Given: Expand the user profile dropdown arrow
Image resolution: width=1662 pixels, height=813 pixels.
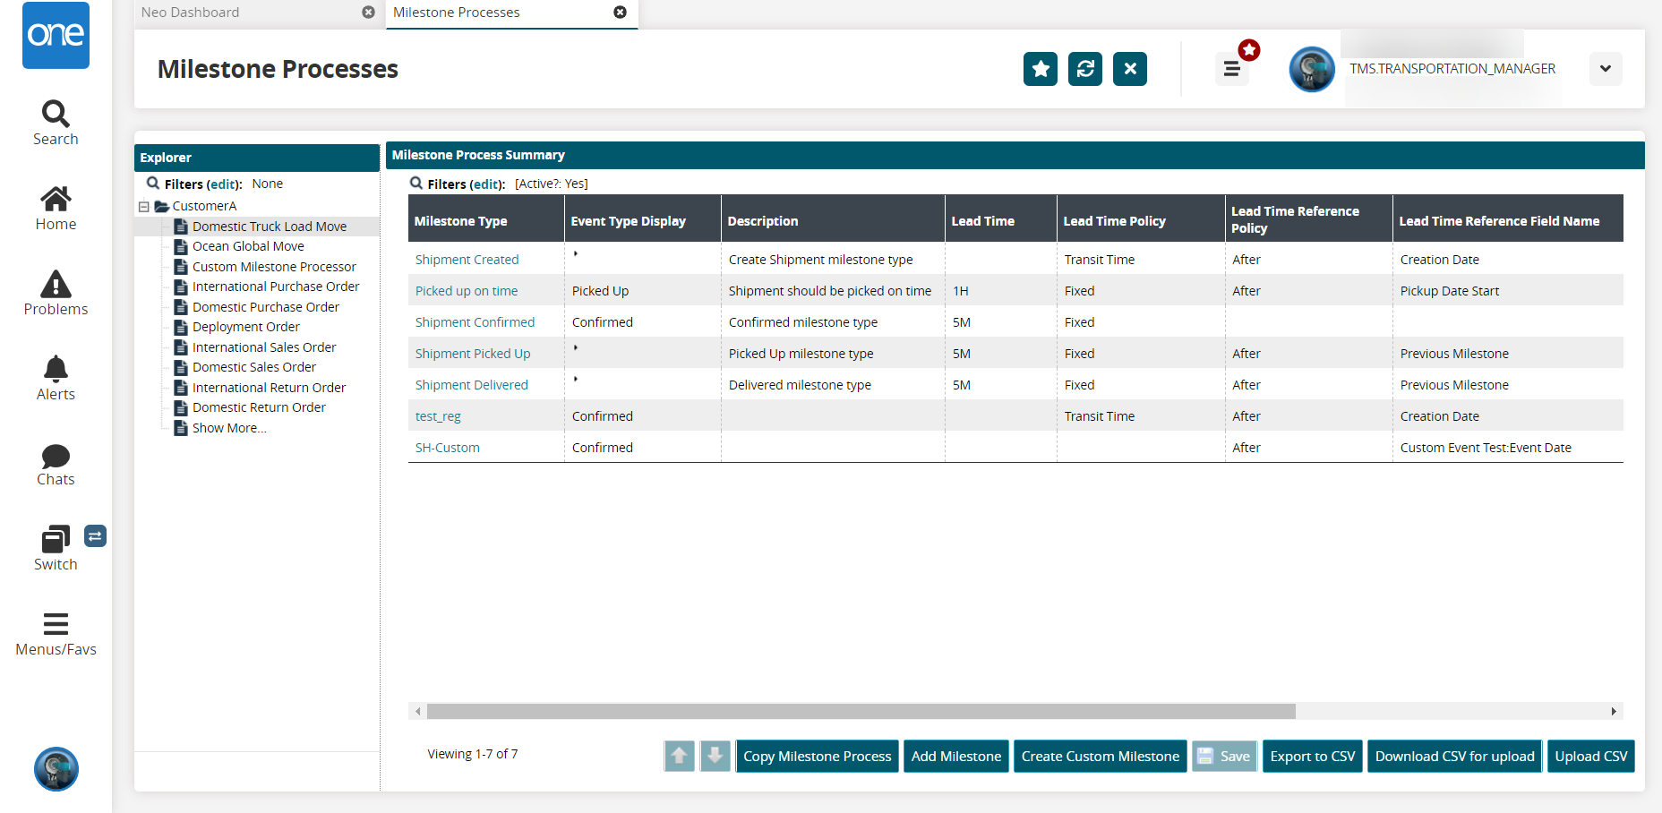Looking at the screenshot, I should (1605, 69).
